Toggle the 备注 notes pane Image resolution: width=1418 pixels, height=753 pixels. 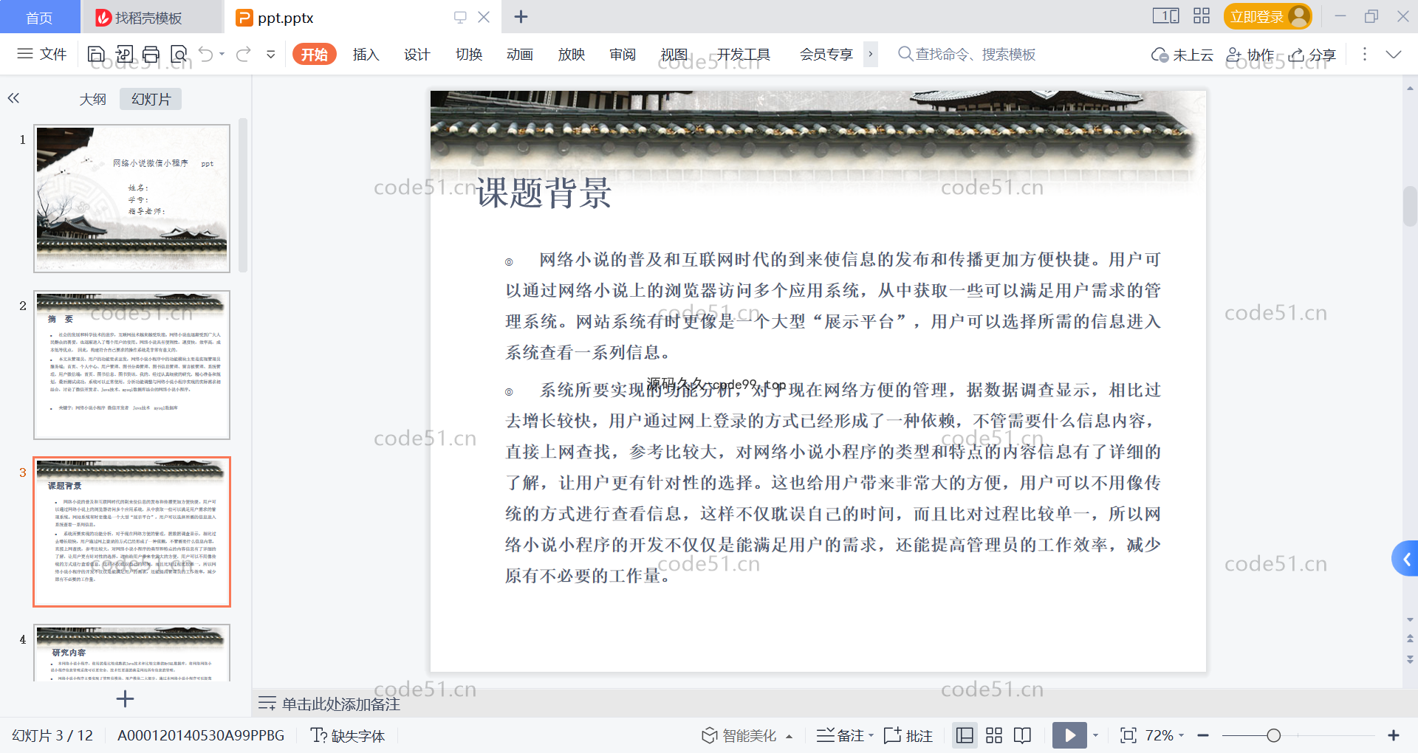[840, 735]
